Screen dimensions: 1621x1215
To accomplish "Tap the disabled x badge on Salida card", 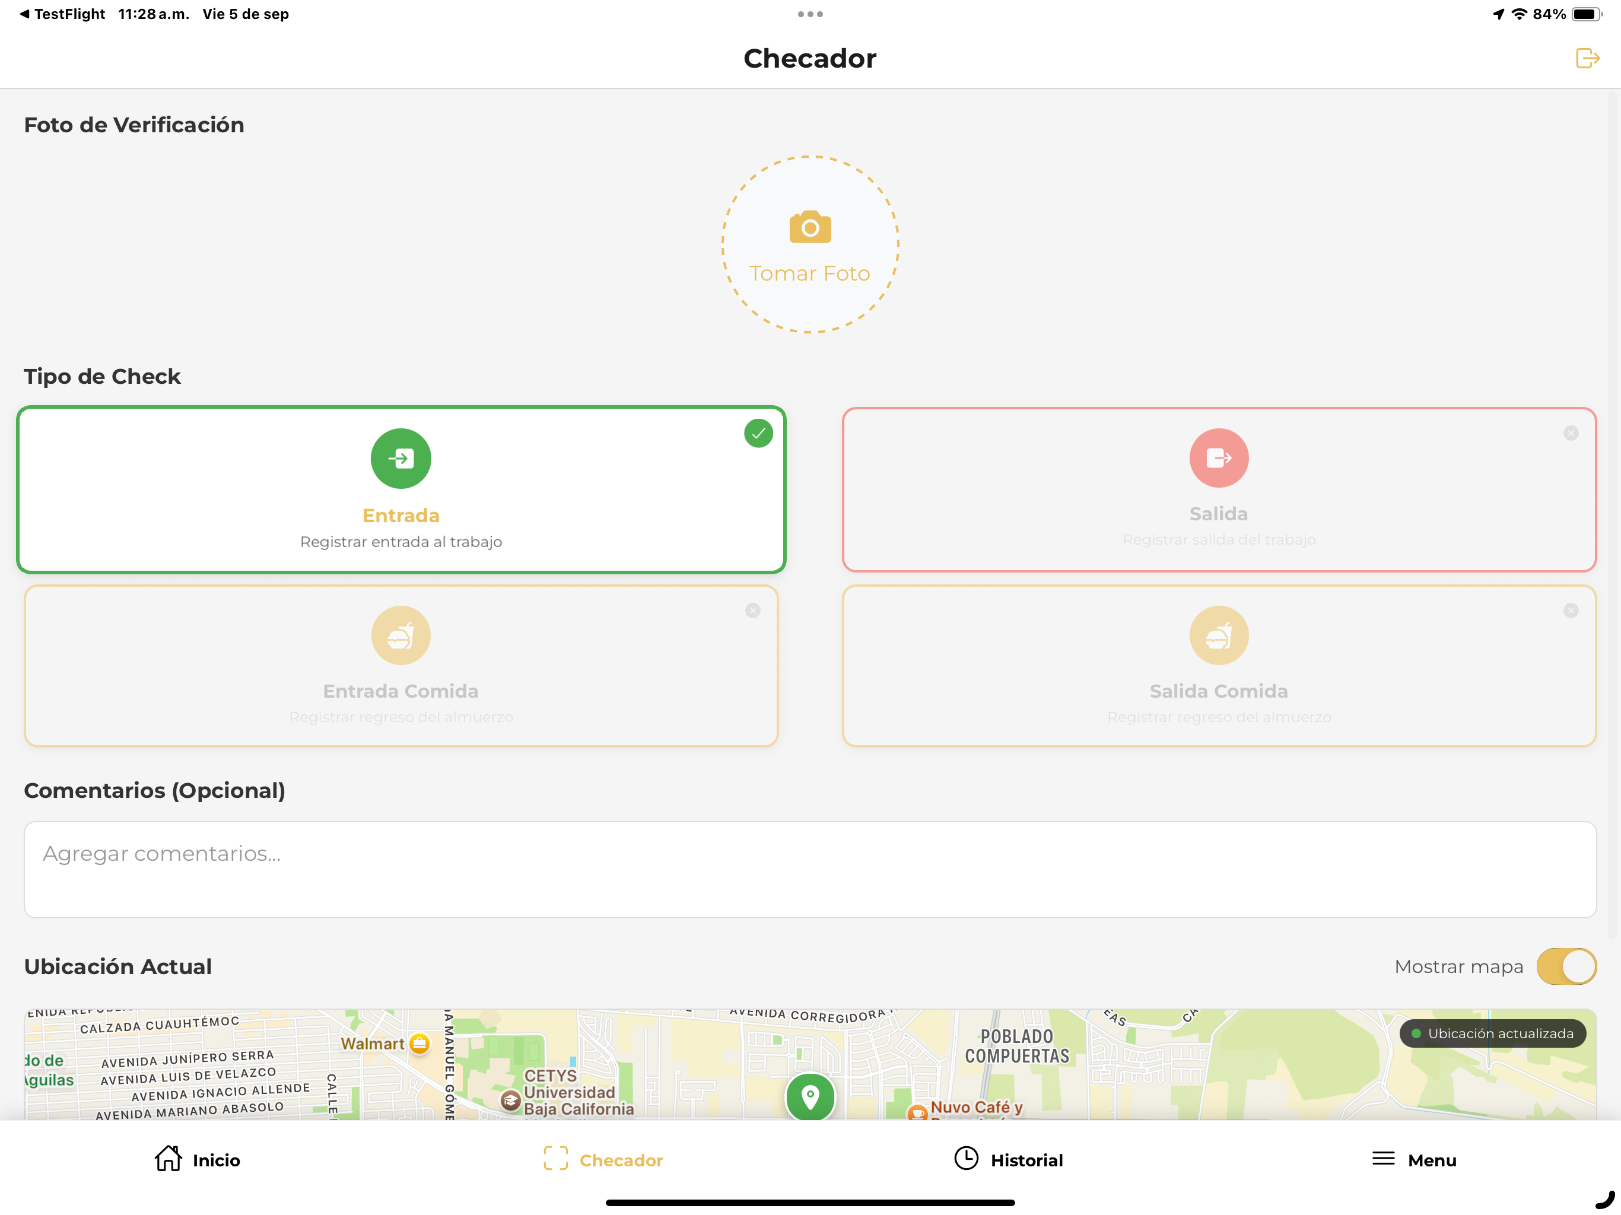I will [1571, 433].
